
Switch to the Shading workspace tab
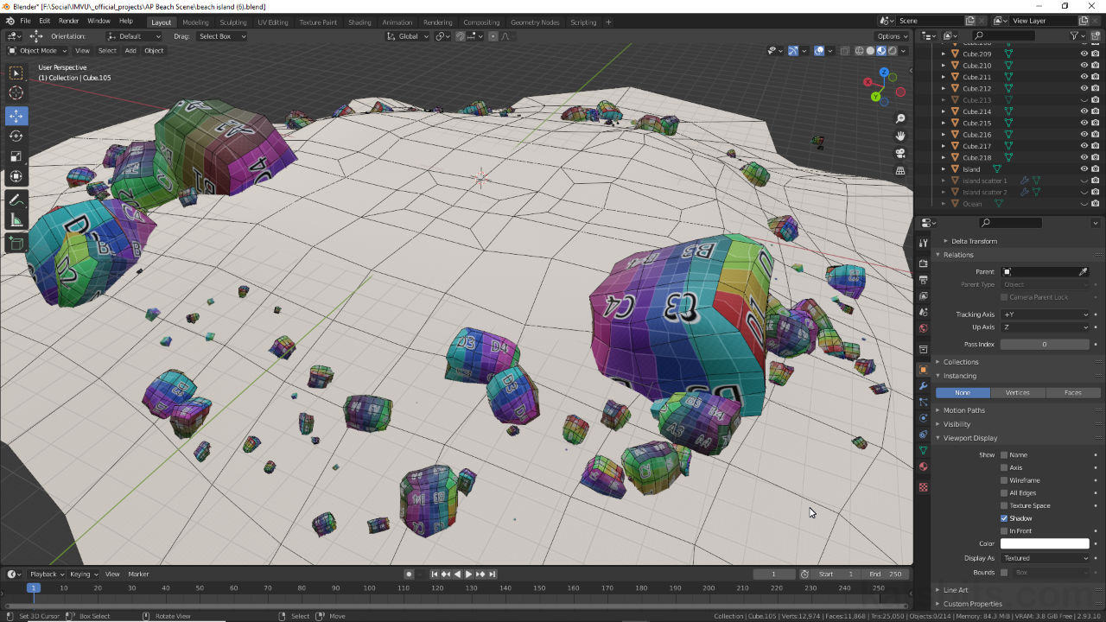click(359, 22)
